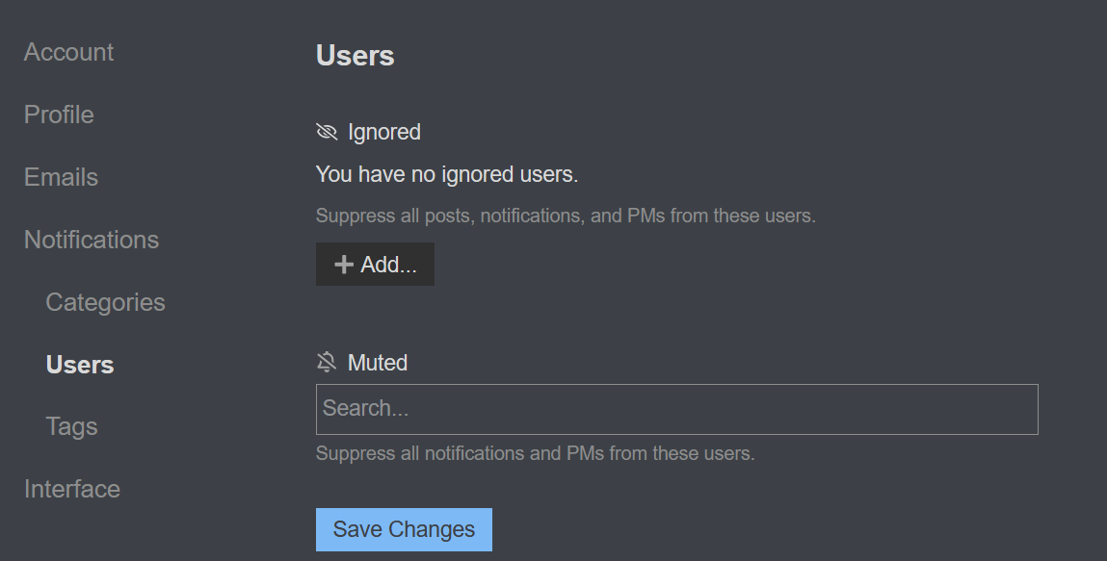Focus the muted users Search field
Screen dimensions: 1107x561
point(677,410)
